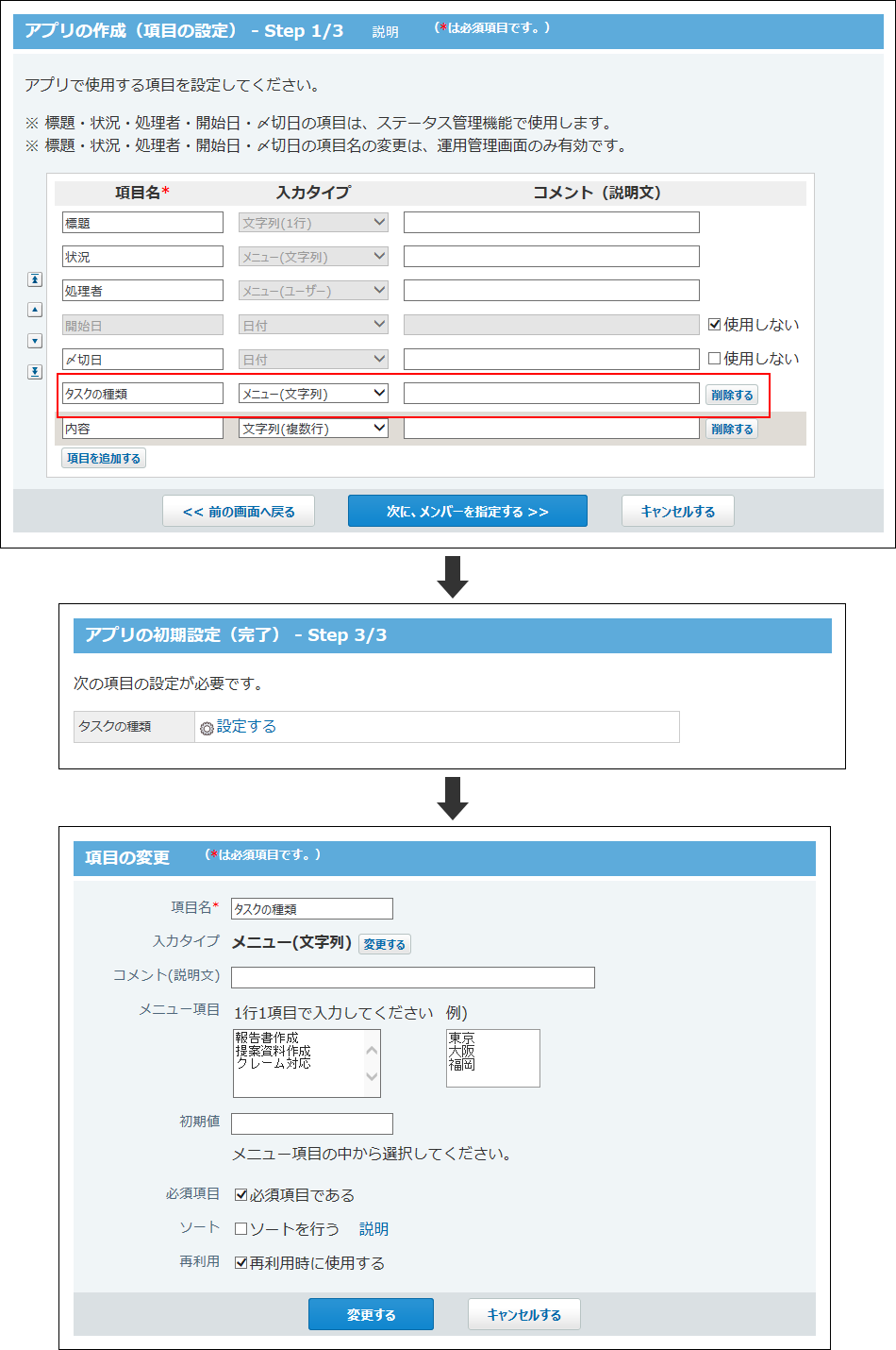Viewport: 896px width, 1350px height.
Task: Open the 説明 link beside ソートを行う
Action: point(373,1229)
